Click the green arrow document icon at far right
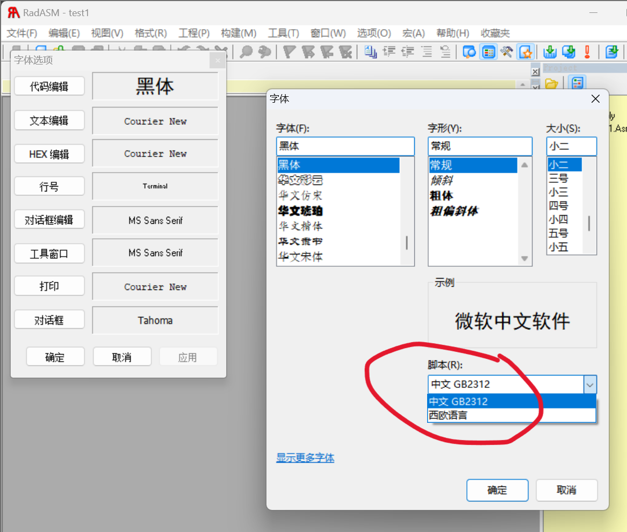The height and width of the screenshot is (532, 627). point(611,52)
